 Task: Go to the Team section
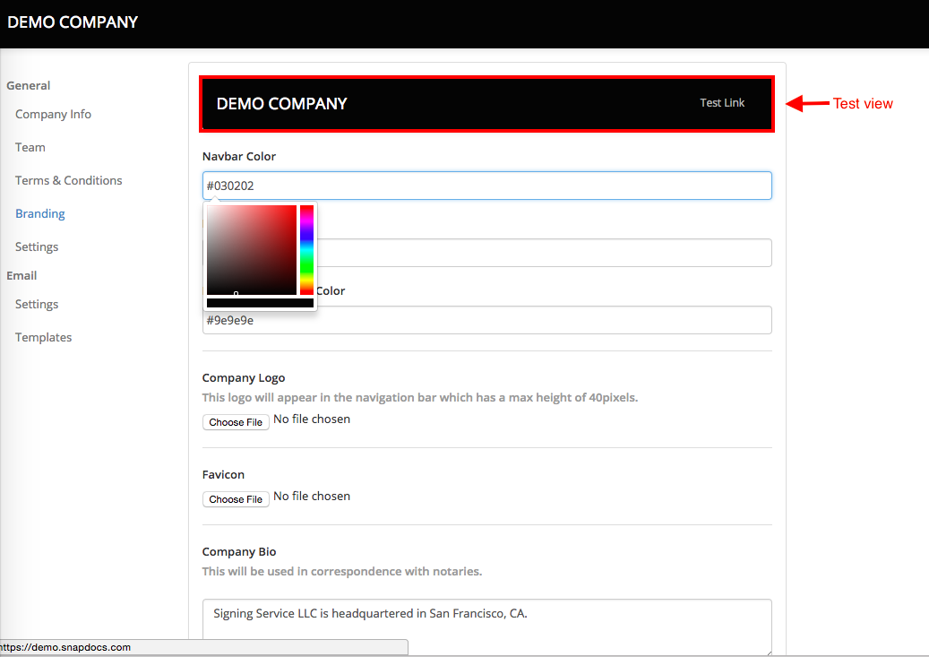tap(30, 147)
